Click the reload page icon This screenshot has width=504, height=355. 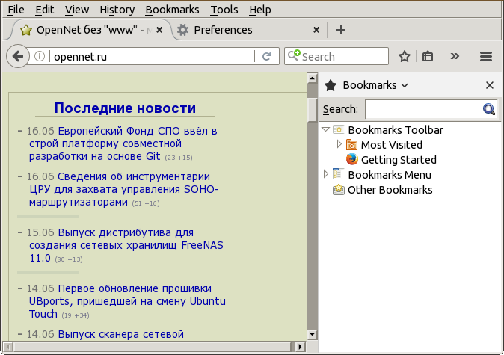[265, 57]
